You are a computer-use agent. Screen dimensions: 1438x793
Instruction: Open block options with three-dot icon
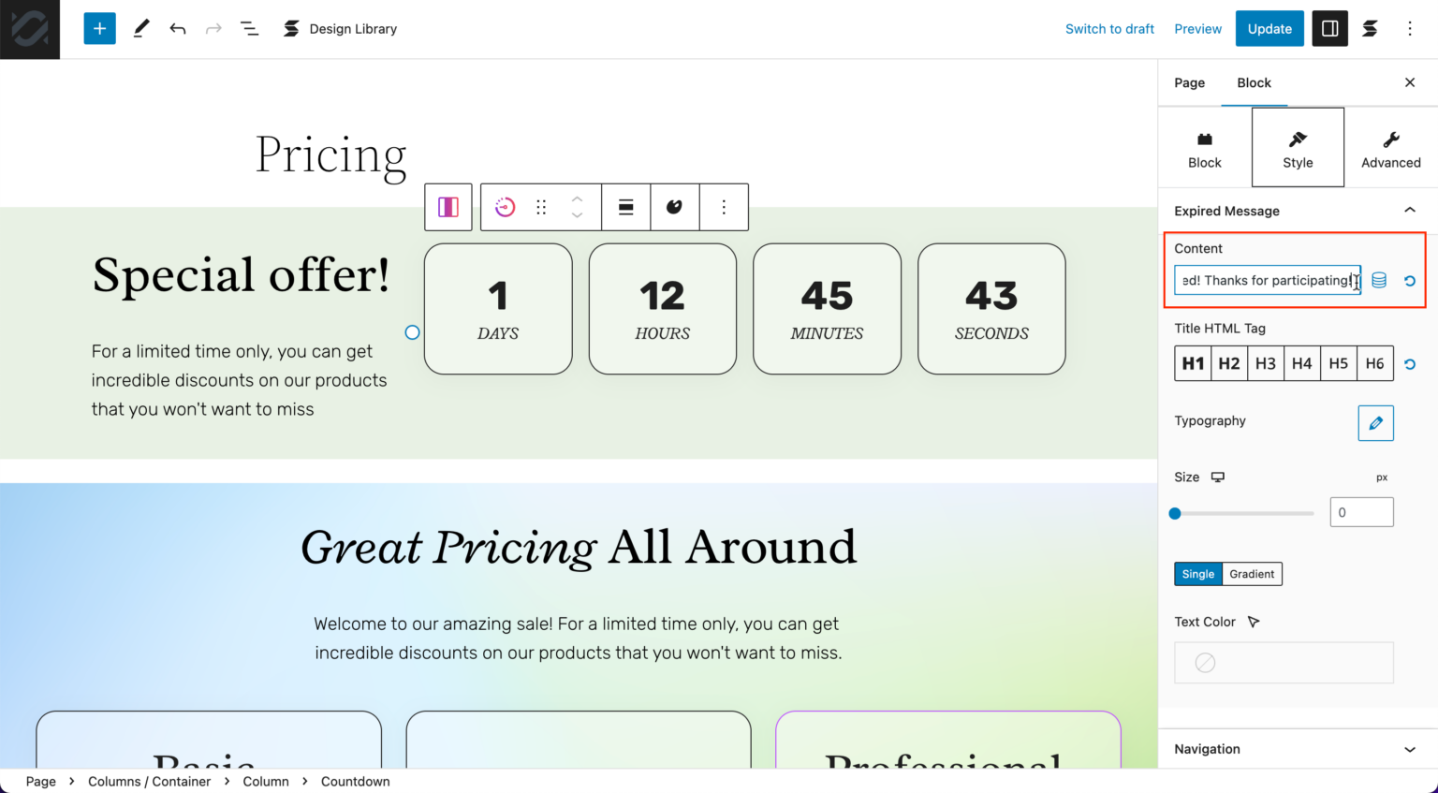tap(723, 206)
